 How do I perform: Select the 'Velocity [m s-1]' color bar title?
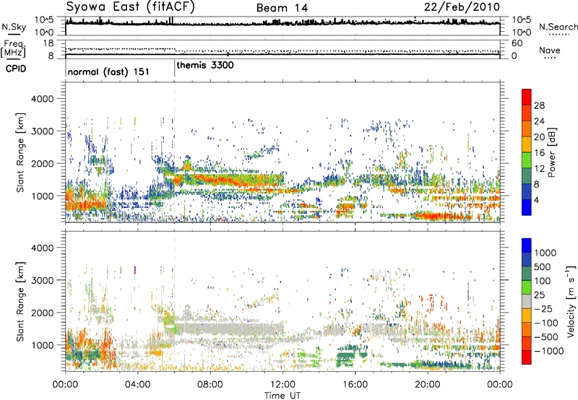coord(571,301)
